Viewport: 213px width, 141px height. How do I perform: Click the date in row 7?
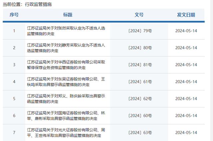point(186,133)
